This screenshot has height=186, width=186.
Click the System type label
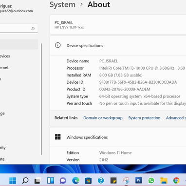[77, 96]
